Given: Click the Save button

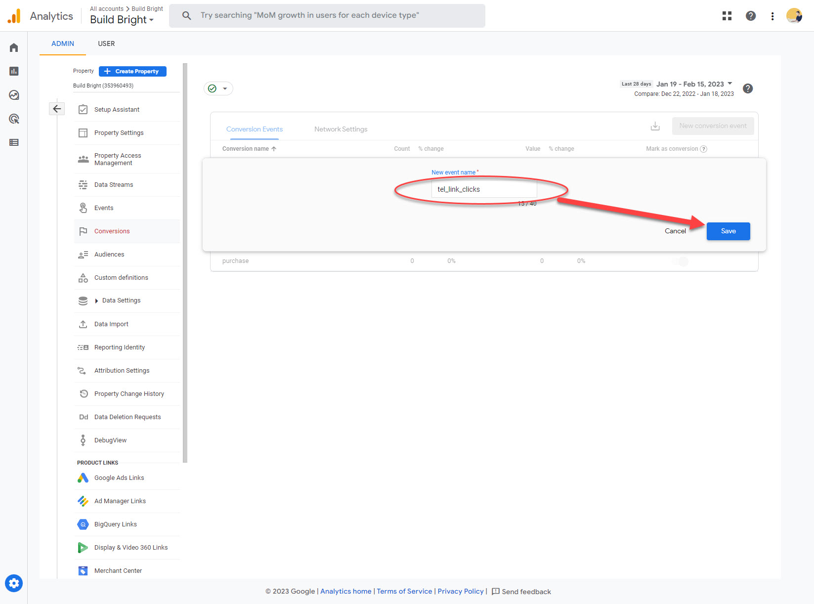Looking at the screenshot, I should 728,231.
